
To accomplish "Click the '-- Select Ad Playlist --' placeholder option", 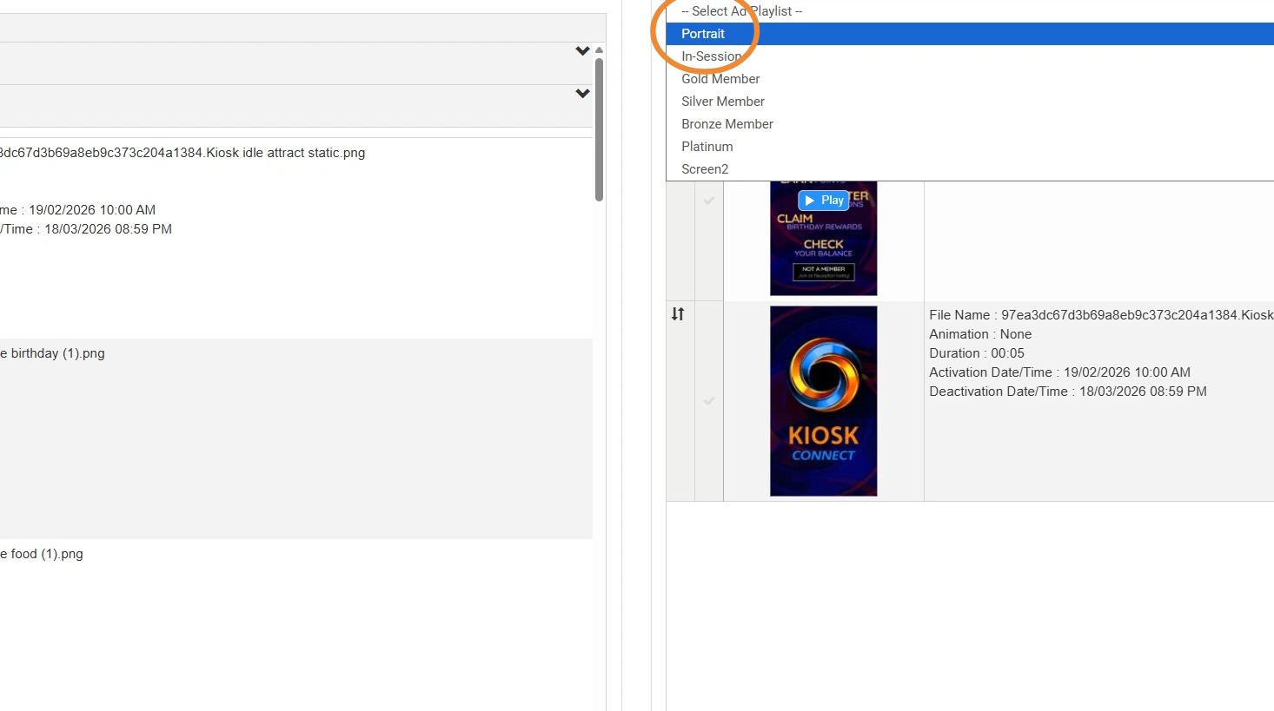I will pyautogui.click(x=970, y=11).
